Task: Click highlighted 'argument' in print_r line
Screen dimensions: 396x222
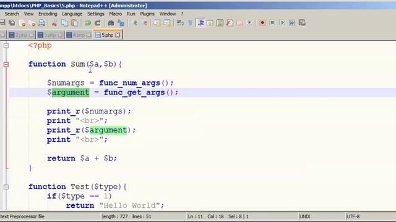Action: [x=108, y=130]
